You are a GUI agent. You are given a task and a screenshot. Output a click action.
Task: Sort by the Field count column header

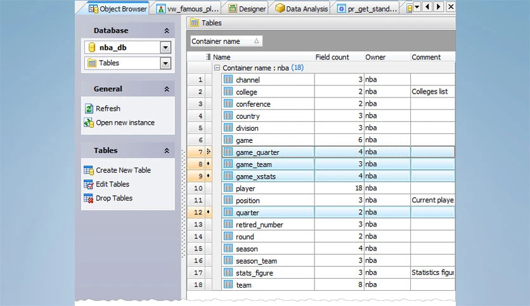(339, 57)
